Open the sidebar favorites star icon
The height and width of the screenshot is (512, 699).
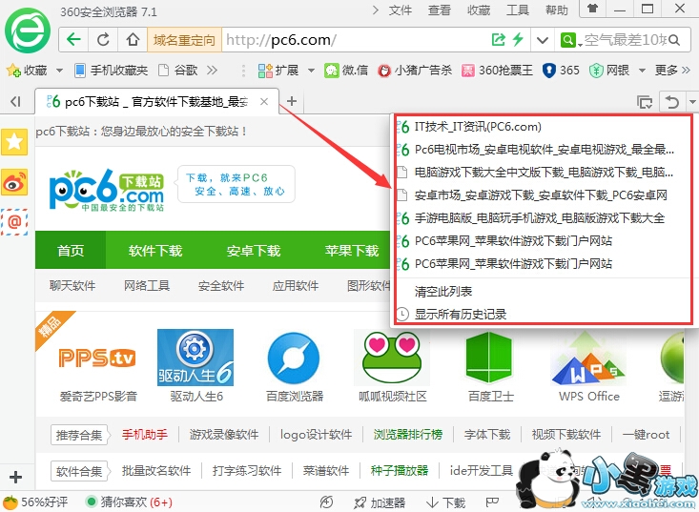click(x=14, y=142)
